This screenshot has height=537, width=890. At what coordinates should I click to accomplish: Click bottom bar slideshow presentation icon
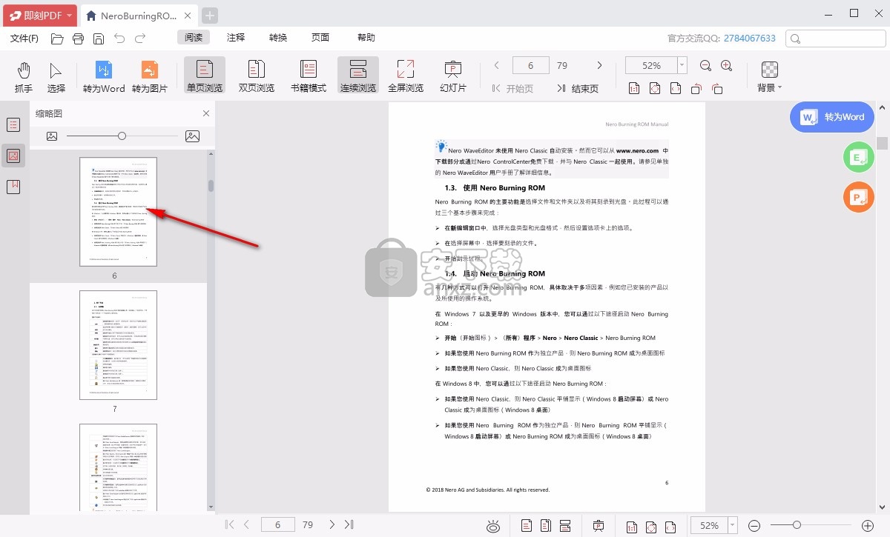(599, 525)
